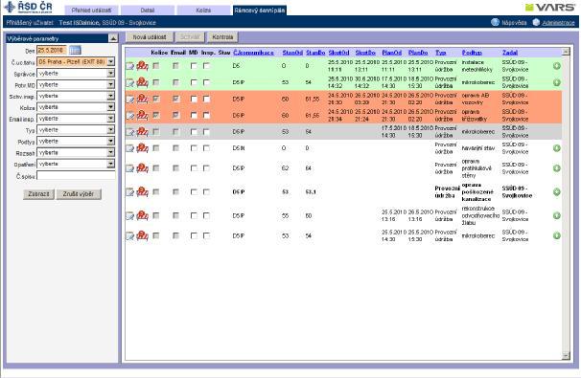The width and height of the screenshot is (581, 378).
Task: Toggle the MD checkbox in the first orange row
Action: click(x=194, y=99)
